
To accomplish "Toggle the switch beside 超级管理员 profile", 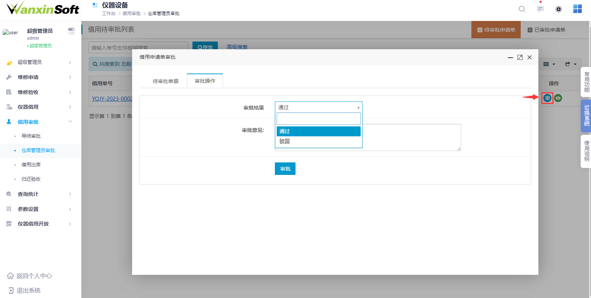I will tap(71, 31).
